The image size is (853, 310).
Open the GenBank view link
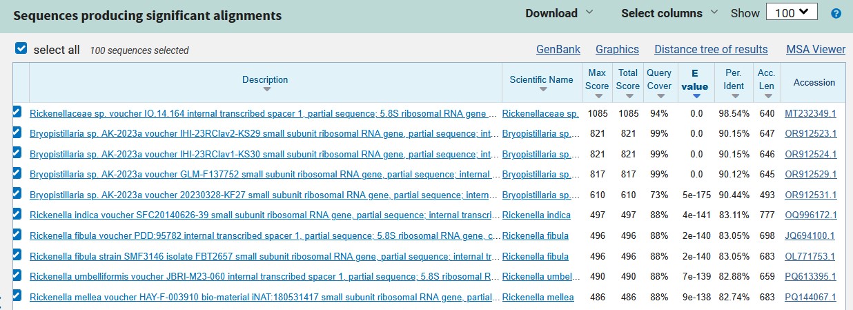[x=558, y=49]
